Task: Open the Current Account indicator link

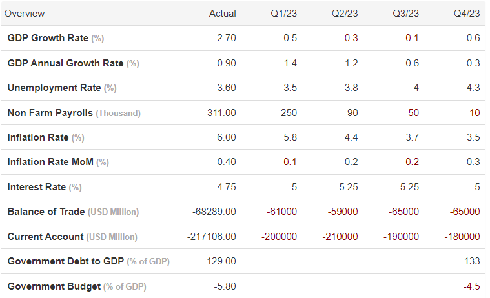Action: point(45,237)
